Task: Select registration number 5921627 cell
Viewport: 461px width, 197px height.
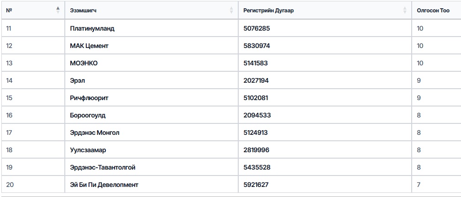Action: tap(325, 185)
